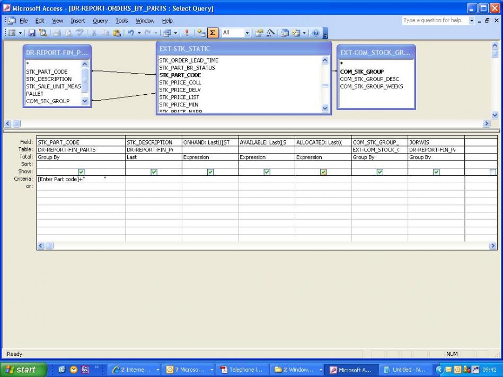503x377 pixels.
Task: Expand the Query Type dropdown arrow
Action: tap(175, 33)
